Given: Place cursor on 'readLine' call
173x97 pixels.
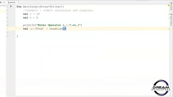Looking at the screenshot, I should 56,29.
